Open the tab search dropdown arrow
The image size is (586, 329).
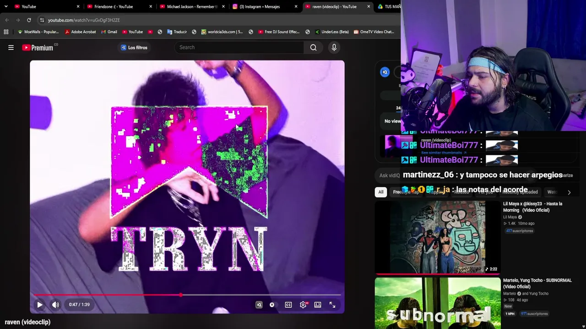click(6, 6)
